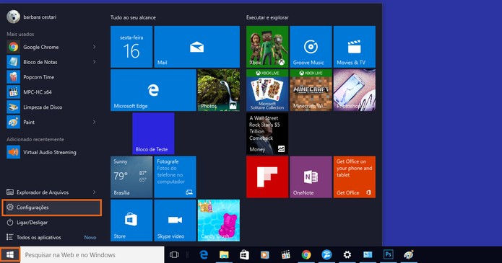The width and height of the screenshot is (502, 263).
Task: Click the Windows Start button
Action: (x=10, y=254)
